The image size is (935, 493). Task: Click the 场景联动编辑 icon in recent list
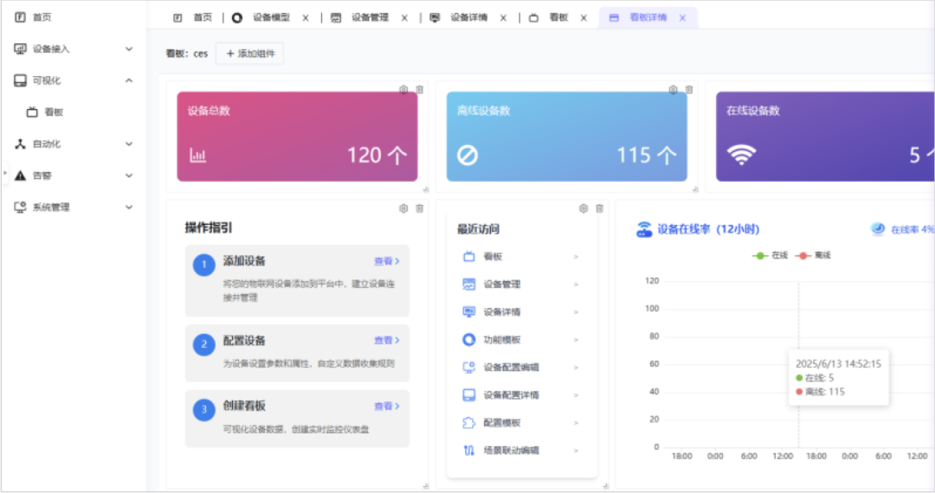[468, 451]
